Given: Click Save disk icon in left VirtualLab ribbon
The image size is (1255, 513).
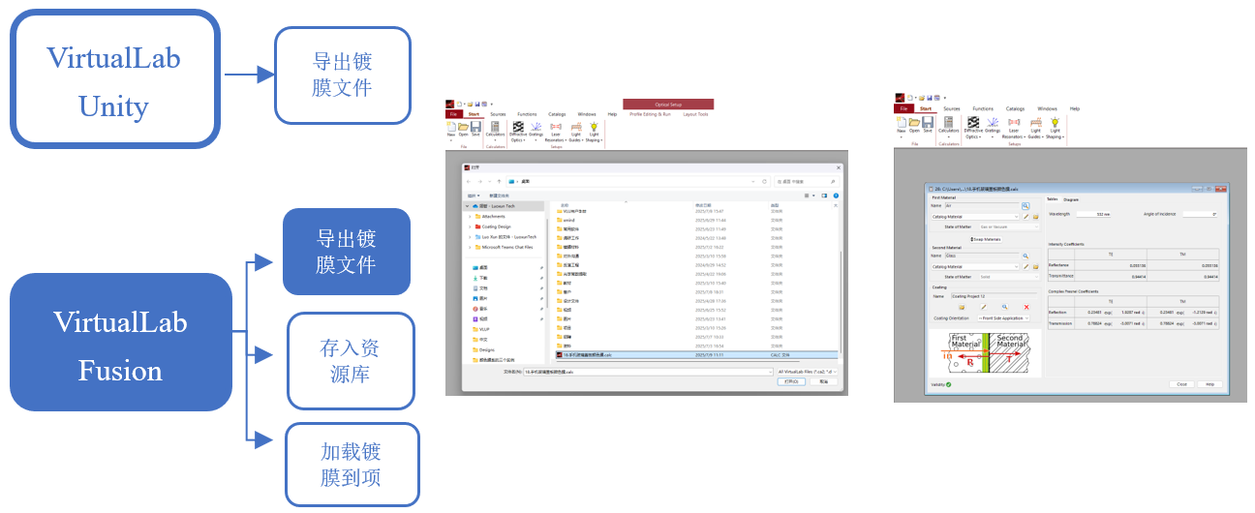Looking at the screenshot, I should 475,126.
